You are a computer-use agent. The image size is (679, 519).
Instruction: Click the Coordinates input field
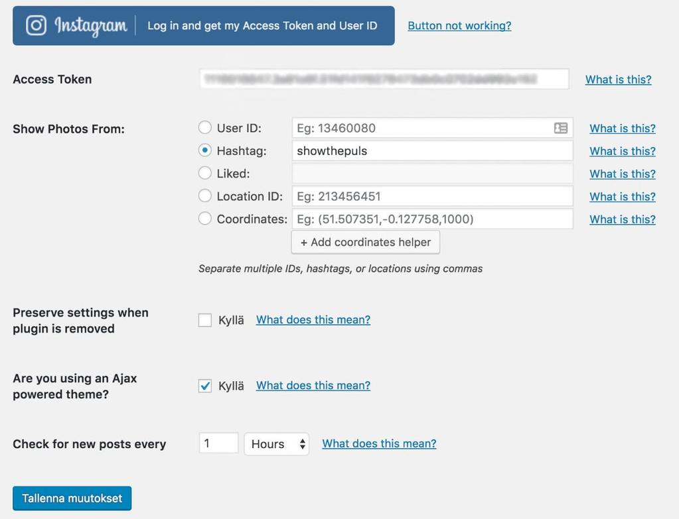(x=433, y=219)
